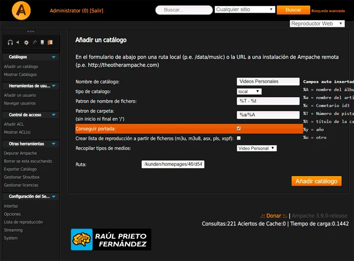The width and height of the screenshot is (354, 261).
Task: Enable creating playlists from files checkbox
Action: (x=239, y=138)
